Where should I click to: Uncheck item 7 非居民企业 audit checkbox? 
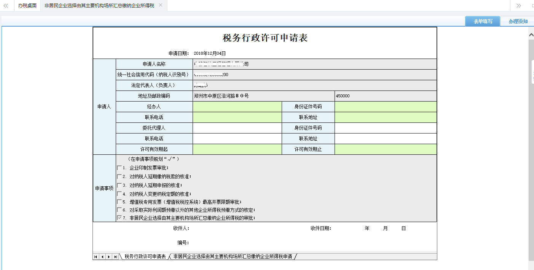point(119,218)
